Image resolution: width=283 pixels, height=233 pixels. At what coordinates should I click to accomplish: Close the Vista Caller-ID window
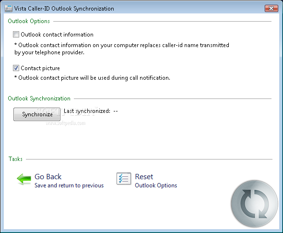click(271, 8)
